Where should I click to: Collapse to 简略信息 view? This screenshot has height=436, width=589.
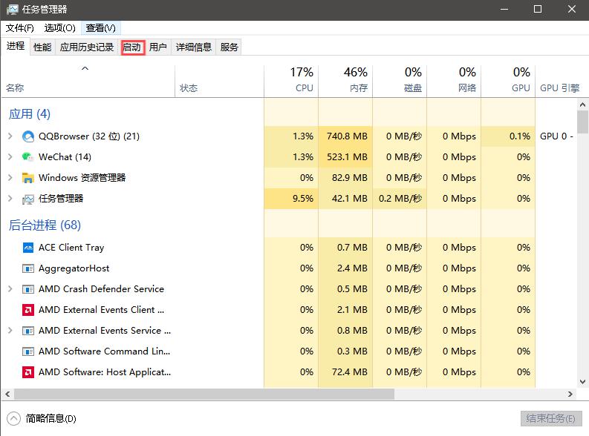click(x=43, y=418)
